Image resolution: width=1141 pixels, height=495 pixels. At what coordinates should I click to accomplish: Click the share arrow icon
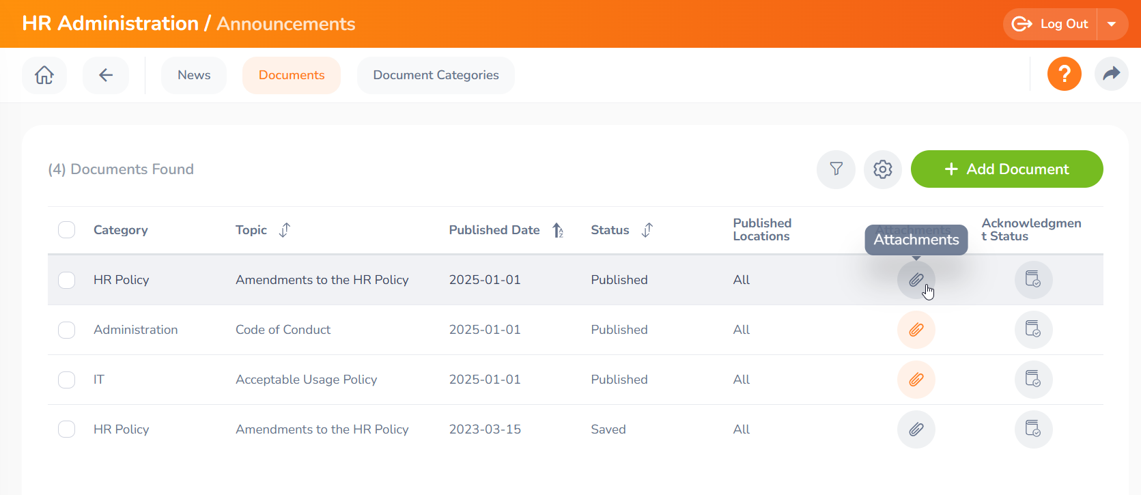pos(1112,74)
